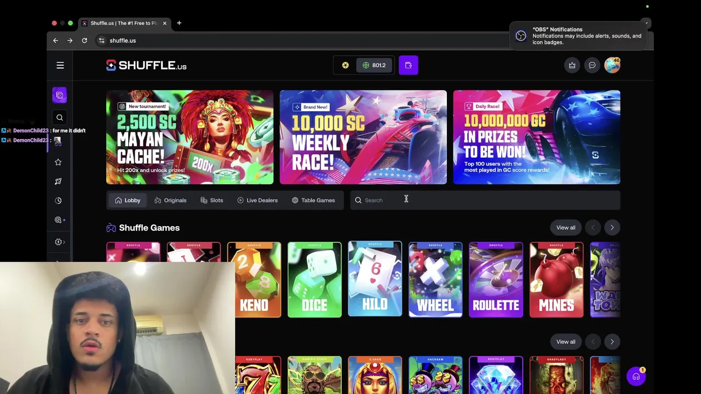Switch to the Originals tab
This screenshot has height=394, width=701.
[170, 200]
